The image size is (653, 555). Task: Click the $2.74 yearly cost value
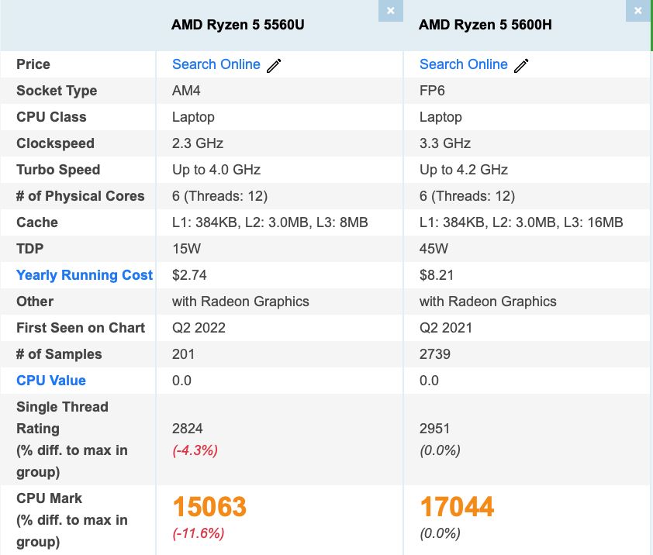pyautogui.click(x=189, y=275)
